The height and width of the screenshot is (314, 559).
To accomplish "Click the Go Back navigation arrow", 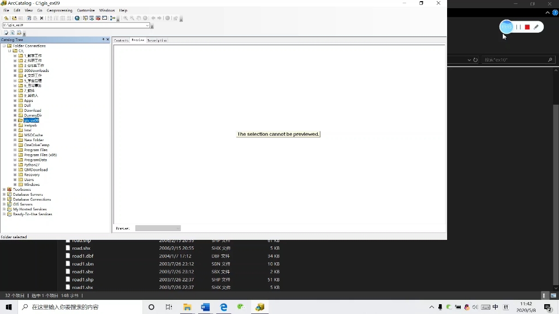I will (153, 17).
